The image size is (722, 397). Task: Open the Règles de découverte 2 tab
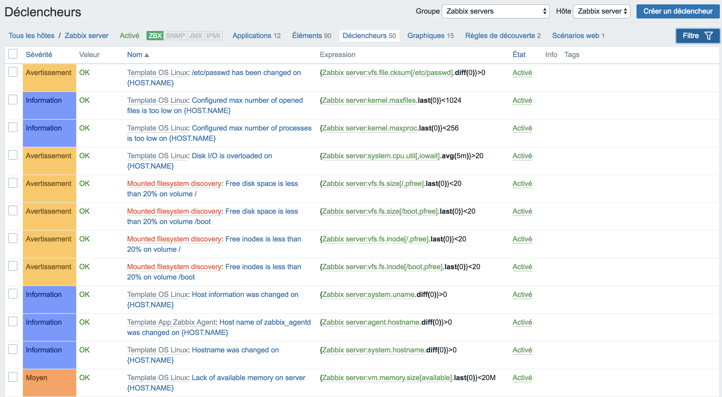503,36
